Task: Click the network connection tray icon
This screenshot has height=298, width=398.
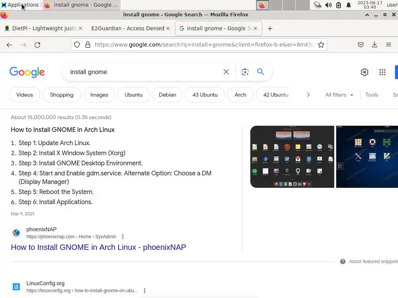Action: click(318, 5)
